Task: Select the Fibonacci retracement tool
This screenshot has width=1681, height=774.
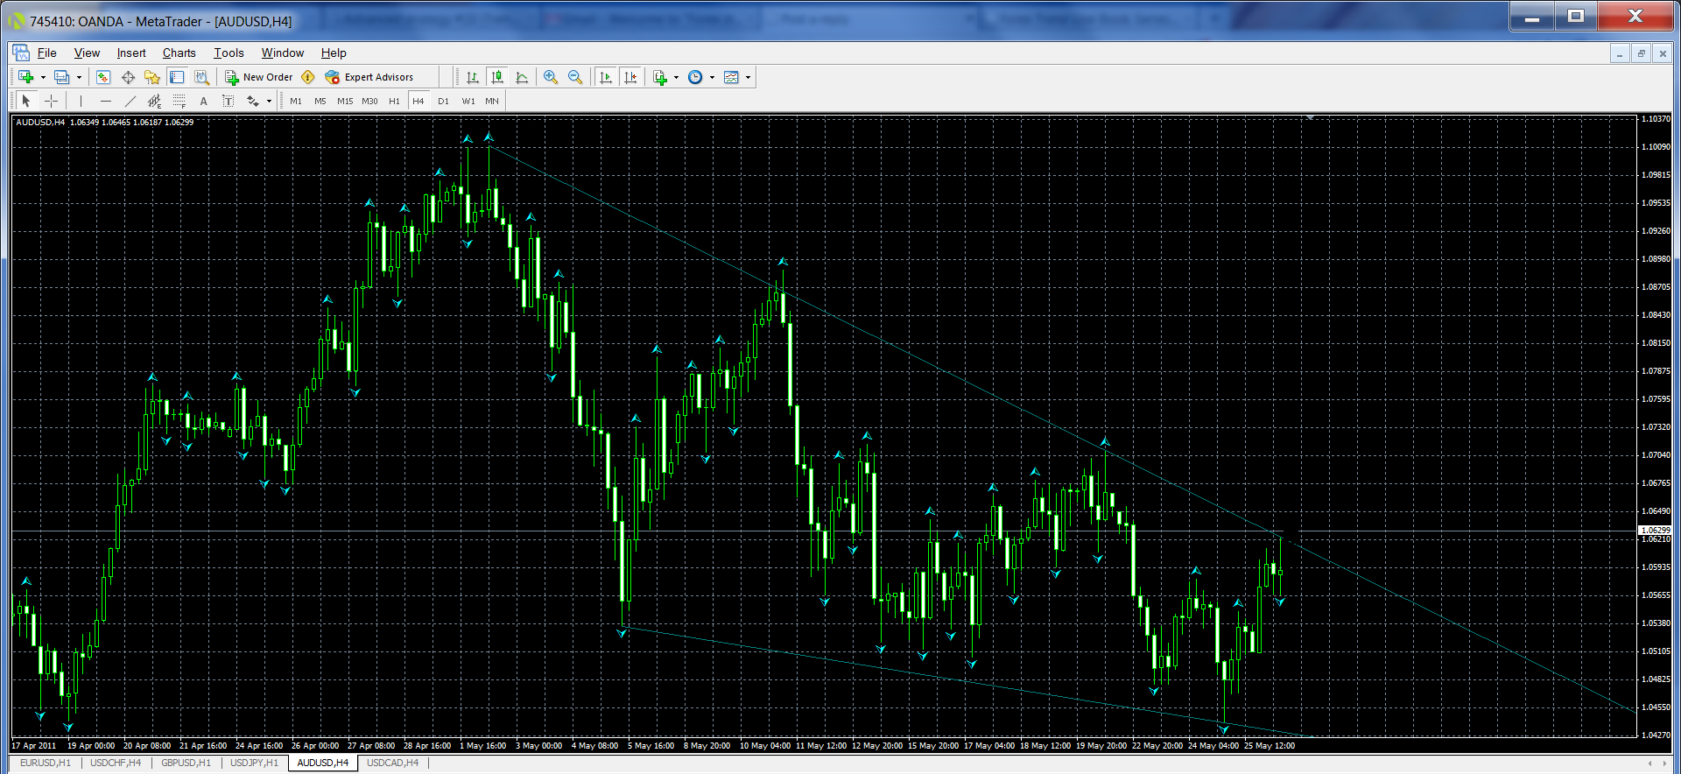Action: pos(179,101)
